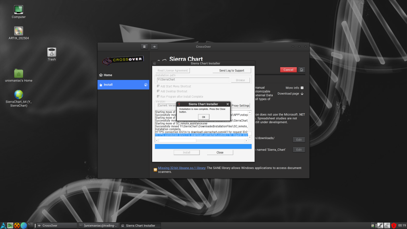407x229 pixels.
Task: Toggle the Add Desktop Shortcut checkbox
Action: 159,91
